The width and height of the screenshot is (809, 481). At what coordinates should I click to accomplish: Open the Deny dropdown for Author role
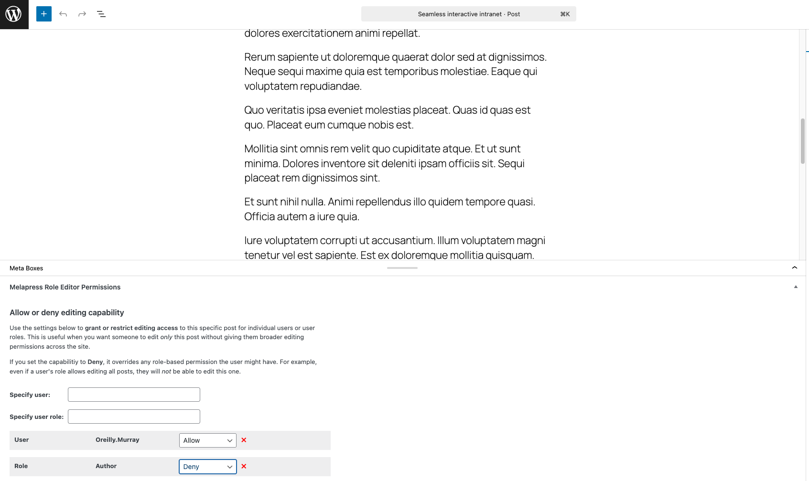click(207, 467)
